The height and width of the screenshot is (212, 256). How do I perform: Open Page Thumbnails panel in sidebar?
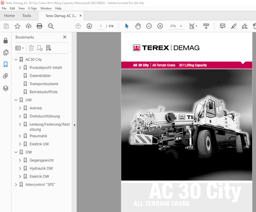6,52
